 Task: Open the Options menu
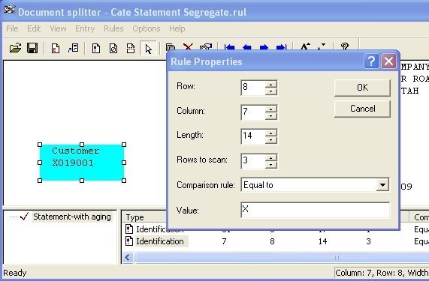point(147,28)
